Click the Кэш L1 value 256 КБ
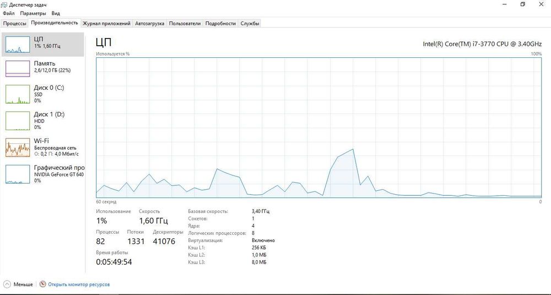Viewport: 551px width, 295px height. tap(258, 248)
